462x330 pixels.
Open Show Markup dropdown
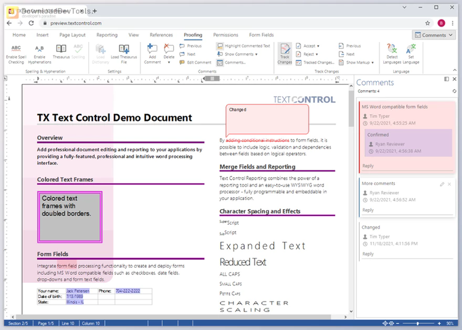[356, 62]
